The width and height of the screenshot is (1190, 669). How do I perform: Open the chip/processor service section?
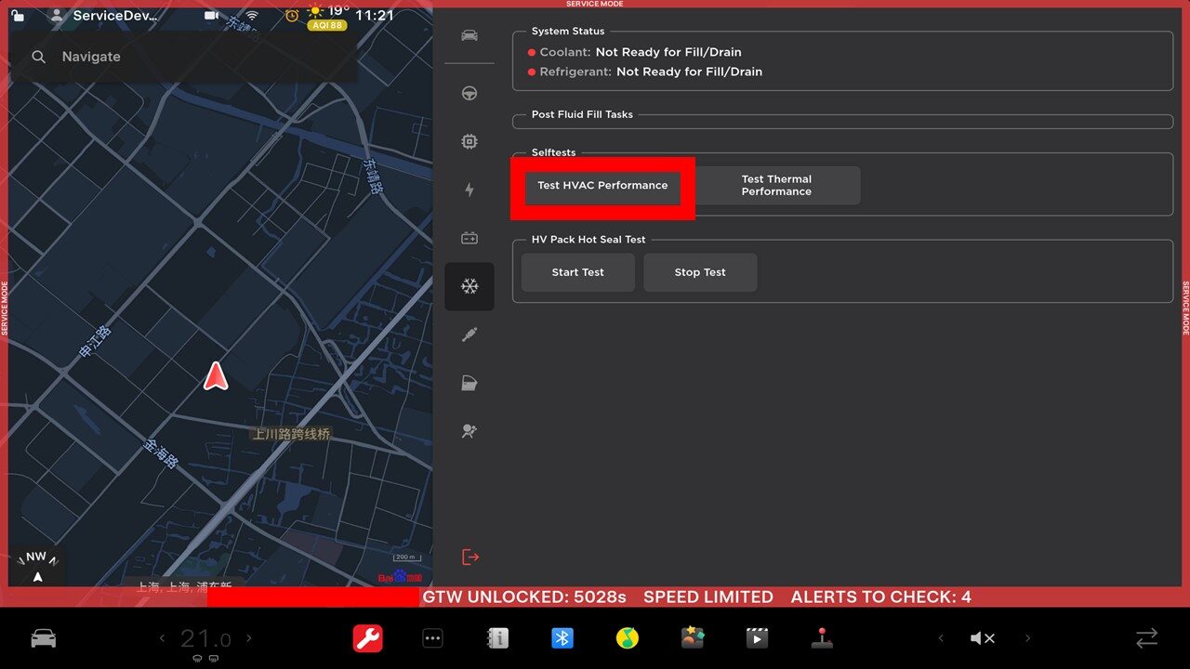[469, 142]
